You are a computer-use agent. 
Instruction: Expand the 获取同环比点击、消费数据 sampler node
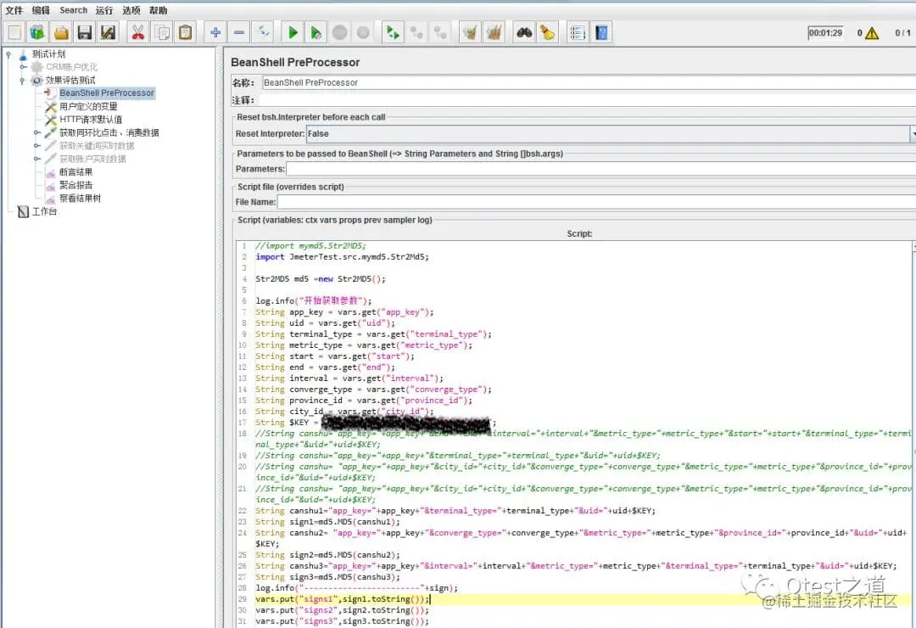point(36,132)
